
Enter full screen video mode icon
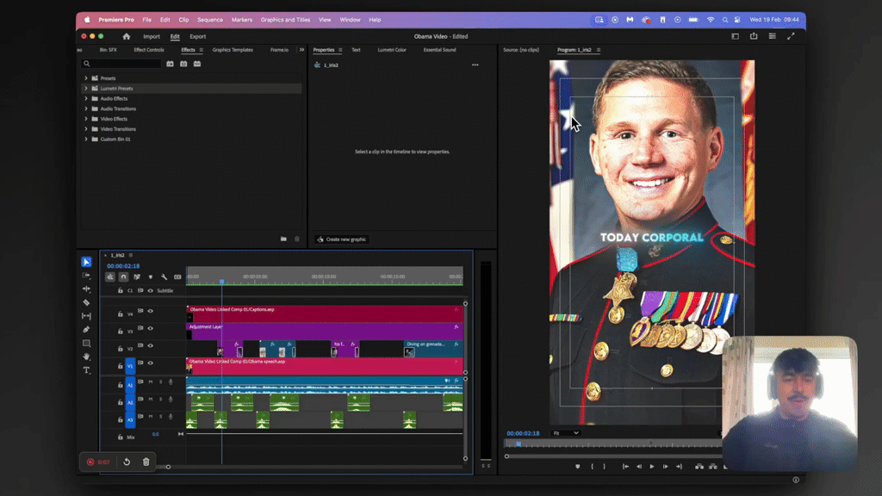[791, 36]
